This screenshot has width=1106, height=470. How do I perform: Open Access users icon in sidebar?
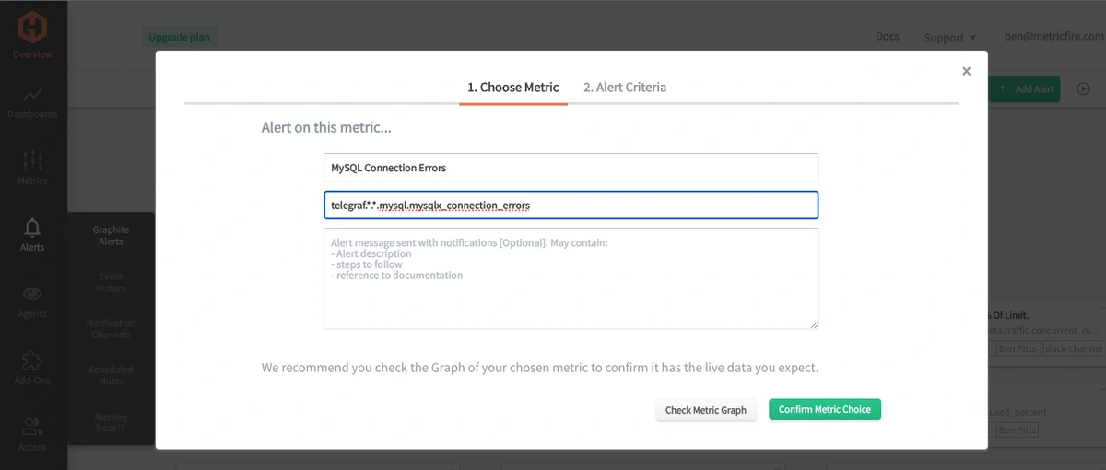coord(32,427)
